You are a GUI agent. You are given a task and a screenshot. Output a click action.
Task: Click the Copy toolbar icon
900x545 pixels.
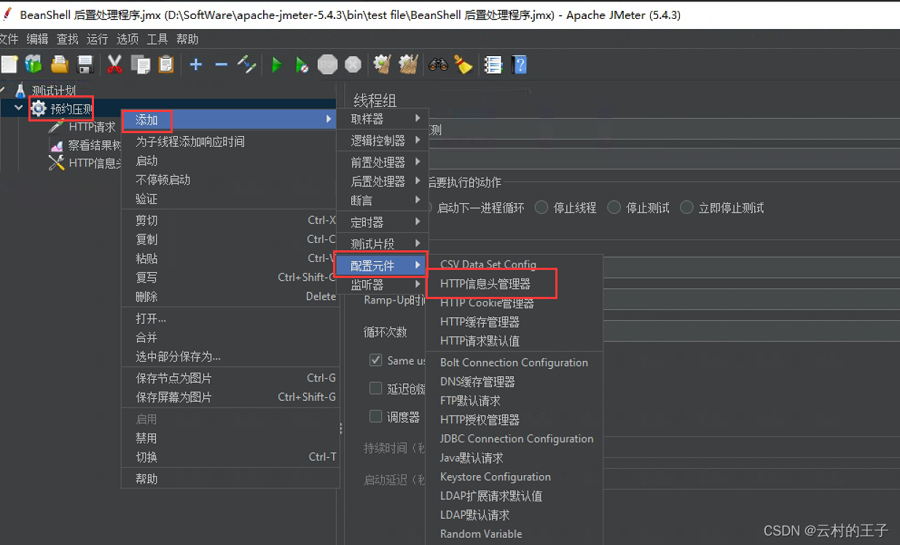coord(140,65)
